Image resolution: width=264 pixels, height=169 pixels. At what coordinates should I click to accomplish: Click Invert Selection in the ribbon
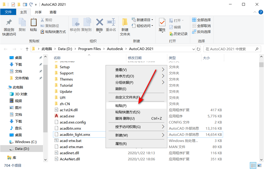[201, 32]
